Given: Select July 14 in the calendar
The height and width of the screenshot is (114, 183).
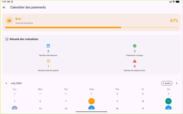Looking at the screenshot, I should [66, 109].
